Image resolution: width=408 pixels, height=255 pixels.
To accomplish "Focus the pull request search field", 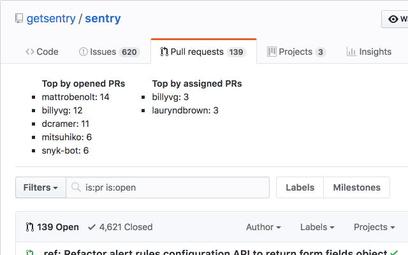I will [x=173, y=187].
